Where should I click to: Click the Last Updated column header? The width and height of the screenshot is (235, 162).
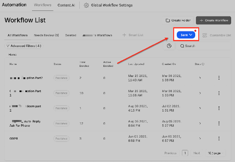(x=136, y=64)
